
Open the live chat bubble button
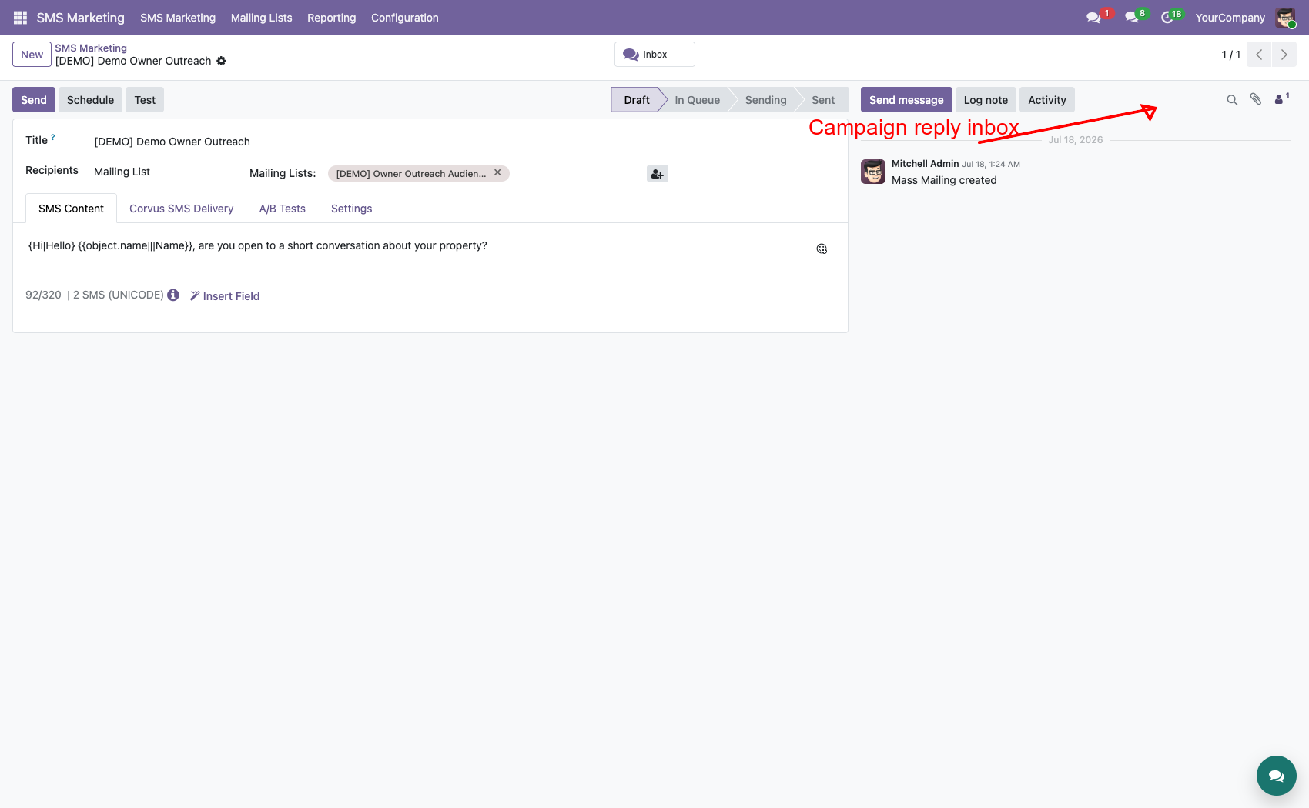click(1276, 776)
